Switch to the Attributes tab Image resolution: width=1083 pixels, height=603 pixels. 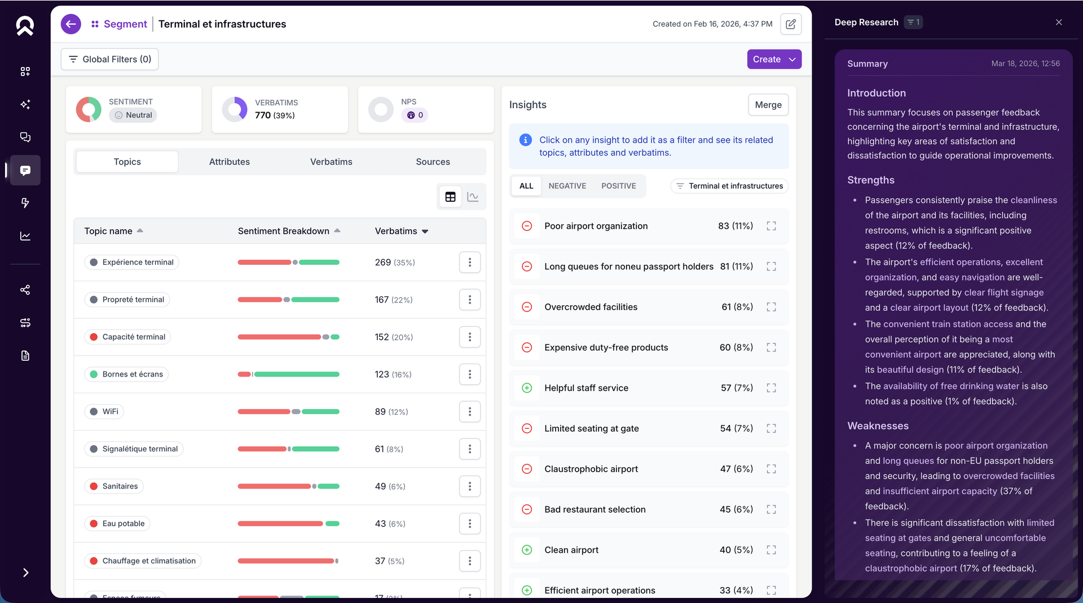click(229, 162)
